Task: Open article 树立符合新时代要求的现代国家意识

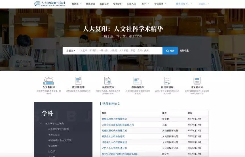Action: (x=120, y=154)
